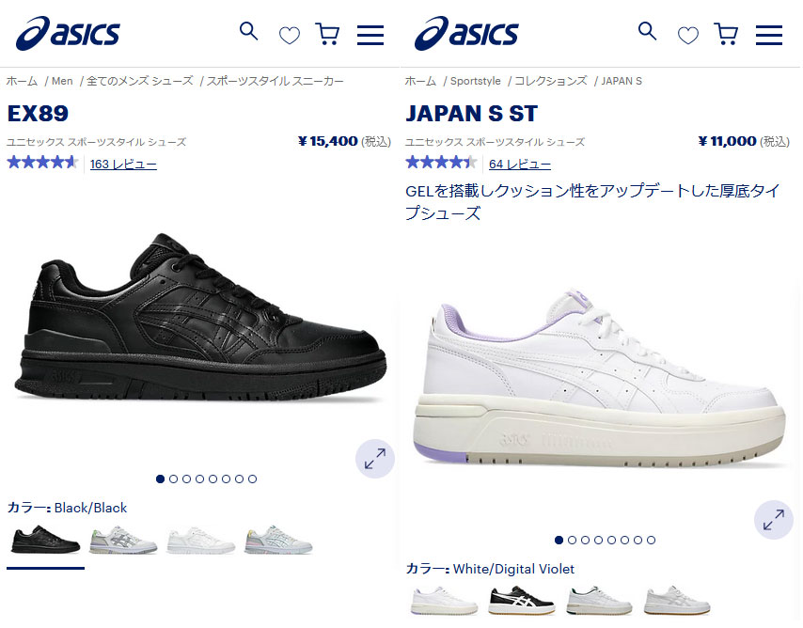This screenshot has height=628, width=803.
Task: Expand the black EX89 shoe image fullscreen
Action: click(x=375, y=459)
